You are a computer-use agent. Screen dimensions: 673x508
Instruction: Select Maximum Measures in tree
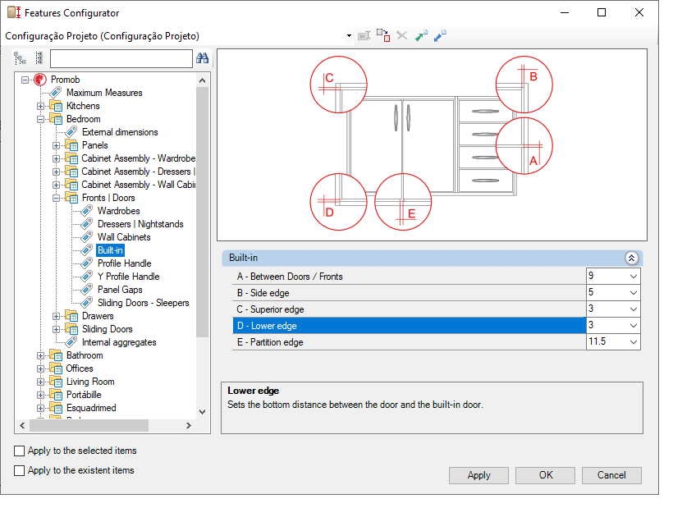coord(104,93)
